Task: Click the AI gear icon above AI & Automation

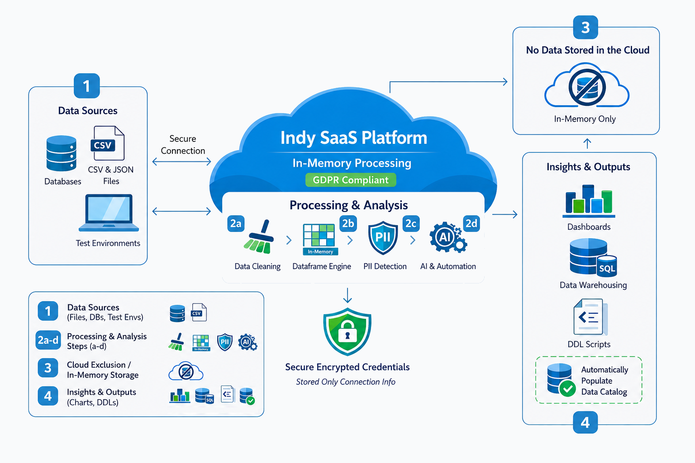Action: [x=447, y=237]
